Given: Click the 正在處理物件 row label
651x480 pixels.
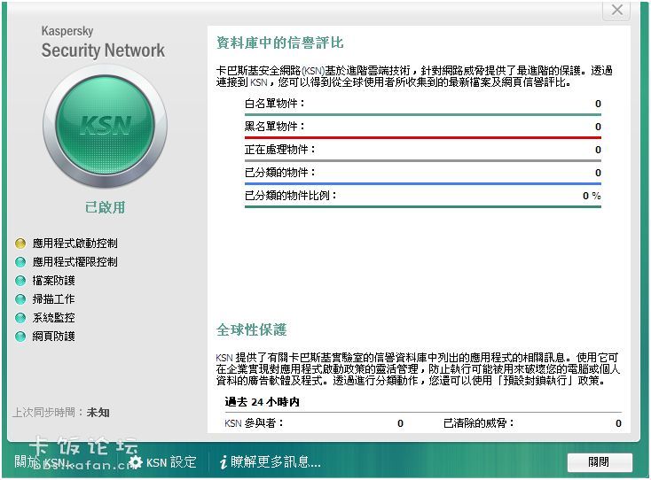Looking at the screenshot, I should tap(280, 150).
